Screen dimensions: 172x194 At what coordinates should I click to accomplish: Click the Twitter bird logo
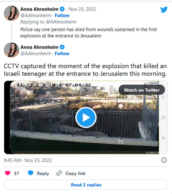coord(164,10)
